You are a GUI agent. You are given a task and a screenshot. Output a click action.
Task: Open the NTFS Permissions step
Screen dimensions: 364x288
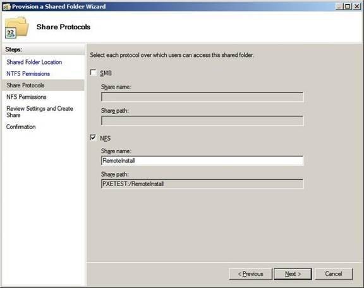click(x=28, y=73)
